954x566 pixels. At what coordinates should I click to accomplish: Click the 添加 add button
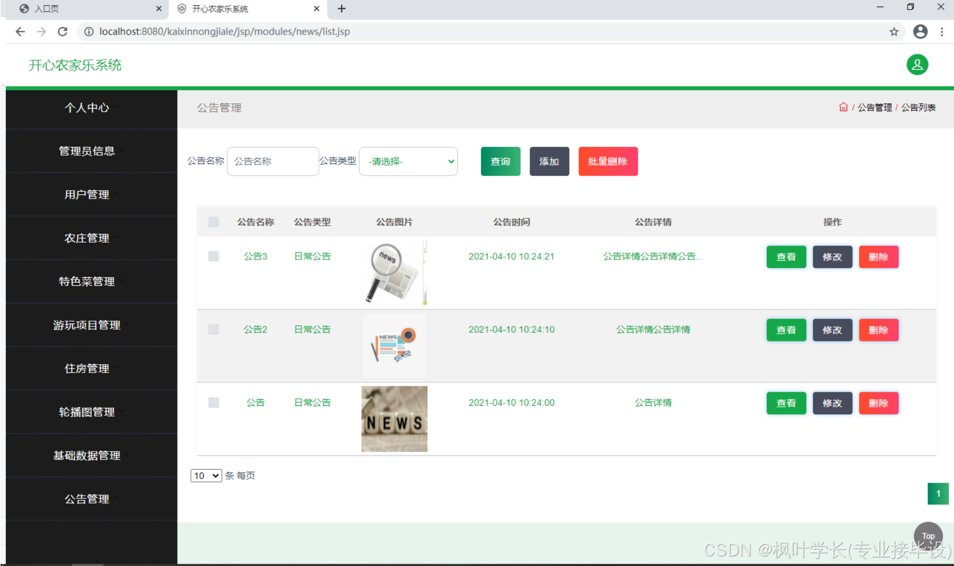pyautogui.click(x=549, y=161)
